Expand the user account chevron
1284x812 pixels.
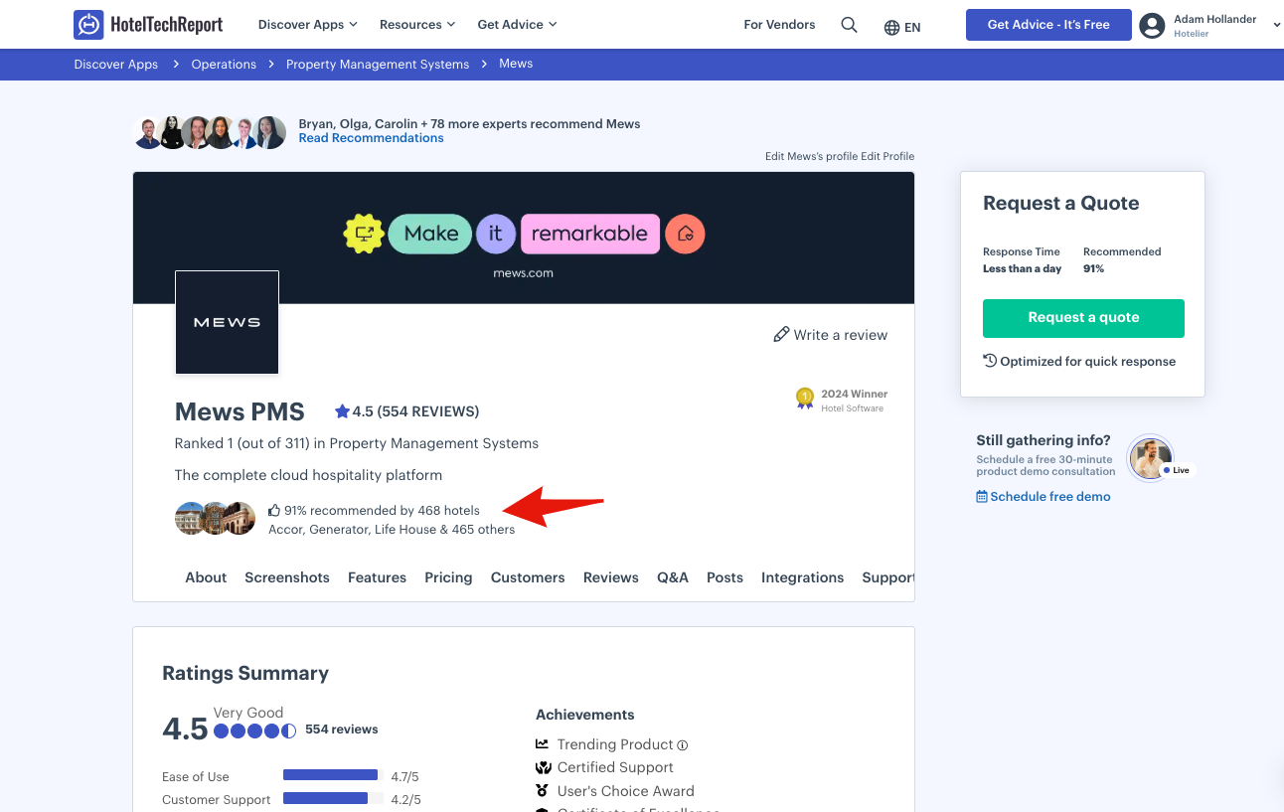1276,26
